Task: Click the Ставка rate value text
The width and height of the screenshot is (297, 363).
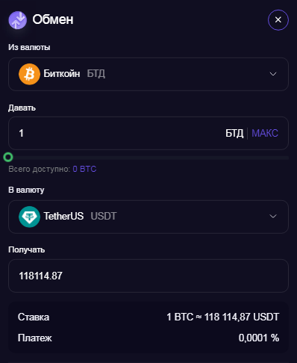Action: [223, 317]
